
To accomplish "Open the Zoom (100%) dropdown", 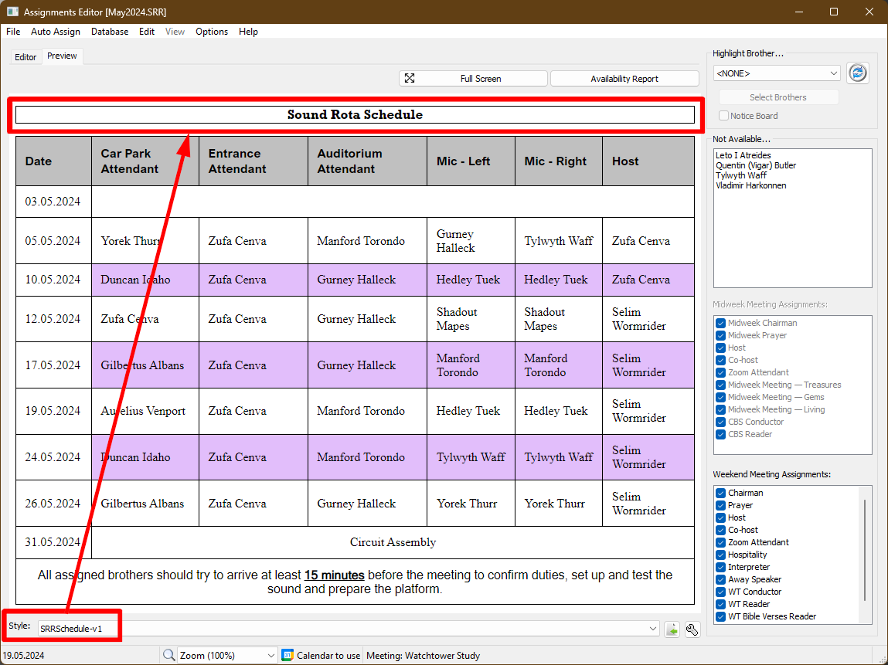I will pos(270,656).
